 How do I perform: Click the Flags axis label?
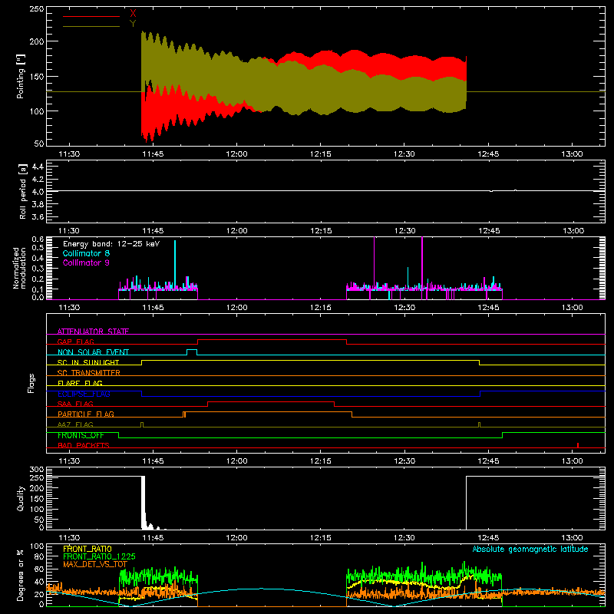[x=31, y=383]
